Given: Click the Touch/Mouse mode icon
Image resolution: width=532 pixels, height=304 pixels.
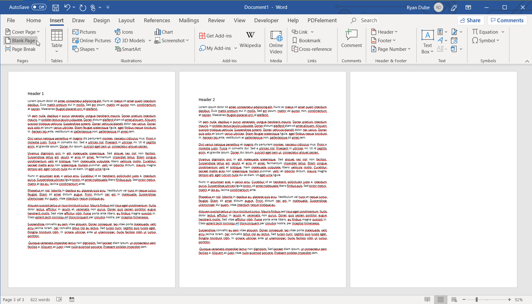Looking at the screenshot, I should [93, 7].
